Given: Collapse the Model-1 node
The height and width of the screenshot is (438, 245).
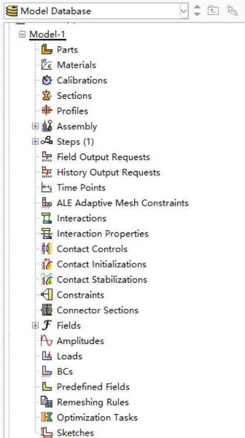Looking at the screenshot, I should pos(22,34).
